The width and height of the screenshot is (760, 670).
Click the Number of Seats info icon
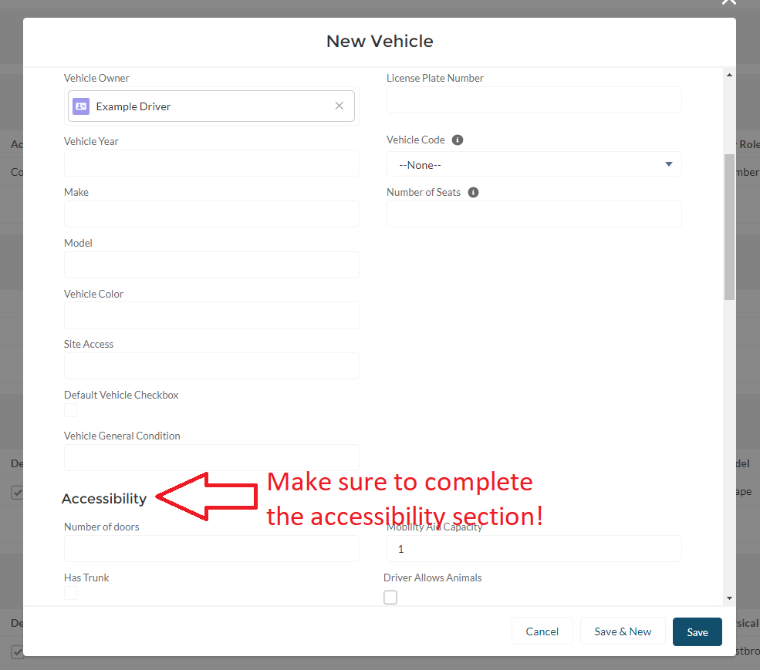473,193
